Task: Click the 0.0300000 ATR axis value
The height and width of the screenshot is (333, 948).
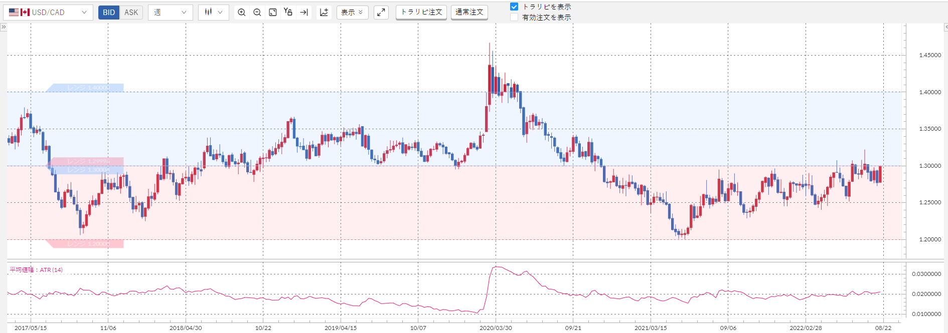Action: (x=926, y=274)
